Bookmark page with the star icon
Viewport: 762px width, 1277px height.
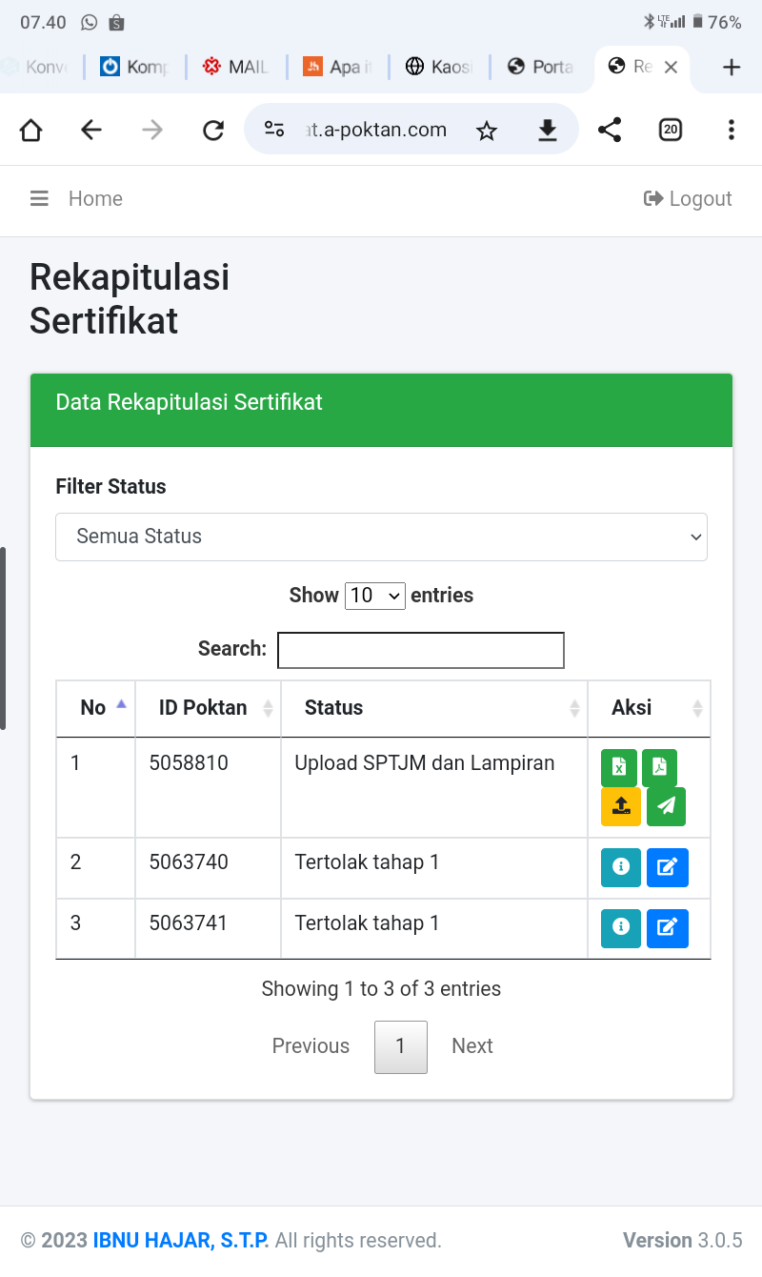pos(487,130)
